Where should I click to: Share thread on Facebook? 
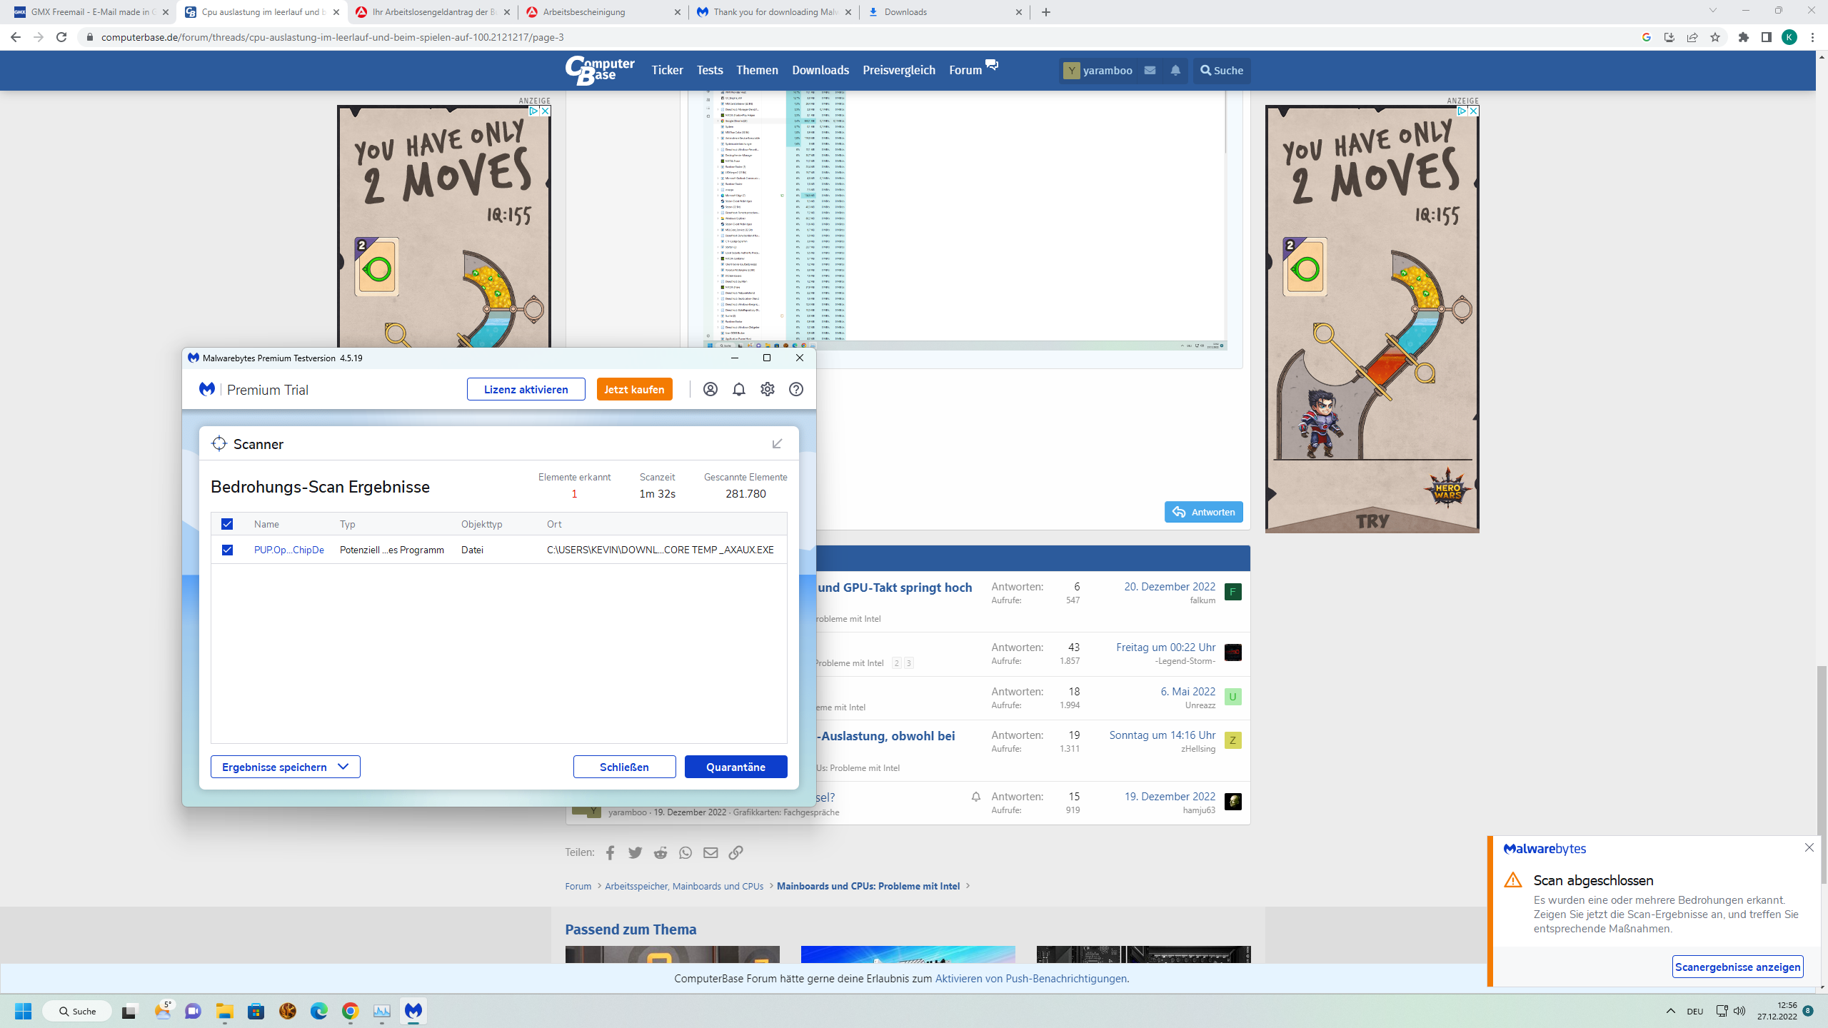(610, 852)
